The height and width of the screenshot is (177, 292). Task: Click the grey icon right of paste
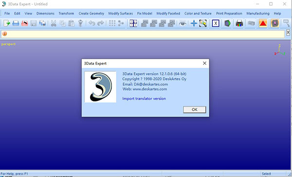(x=80, y=23)
